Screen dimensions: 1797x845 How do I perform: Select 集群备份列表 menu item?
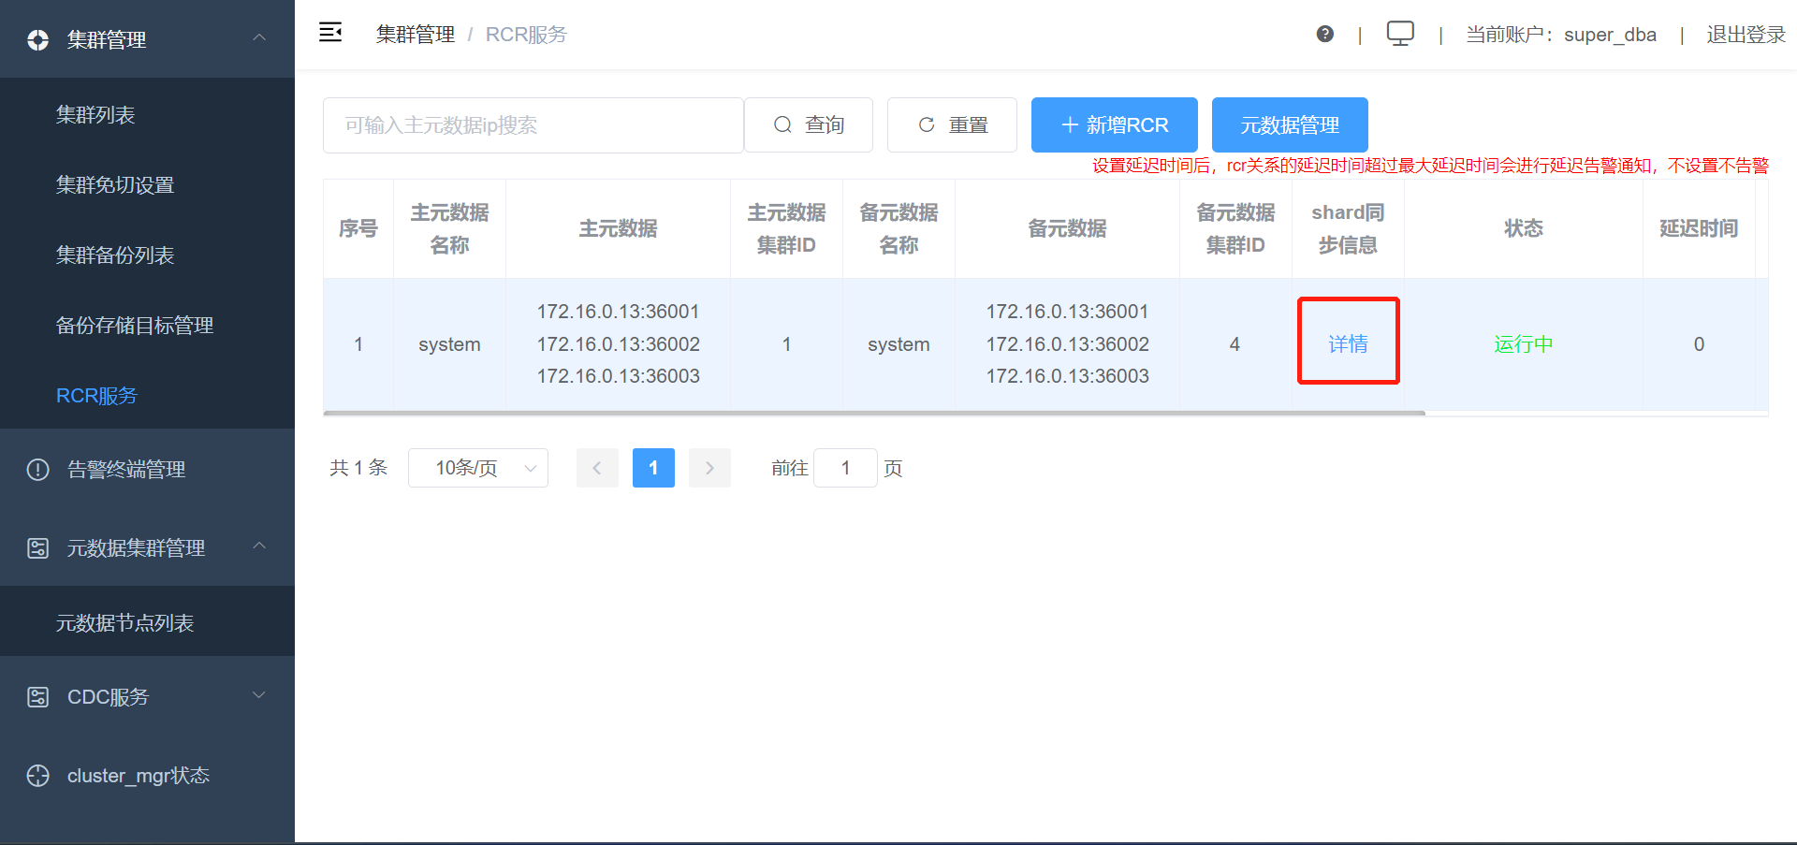115,255
